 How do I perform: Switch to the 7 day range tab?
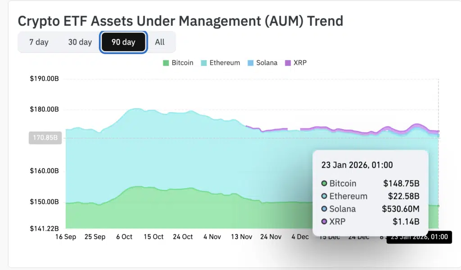(x=39, y=42)
